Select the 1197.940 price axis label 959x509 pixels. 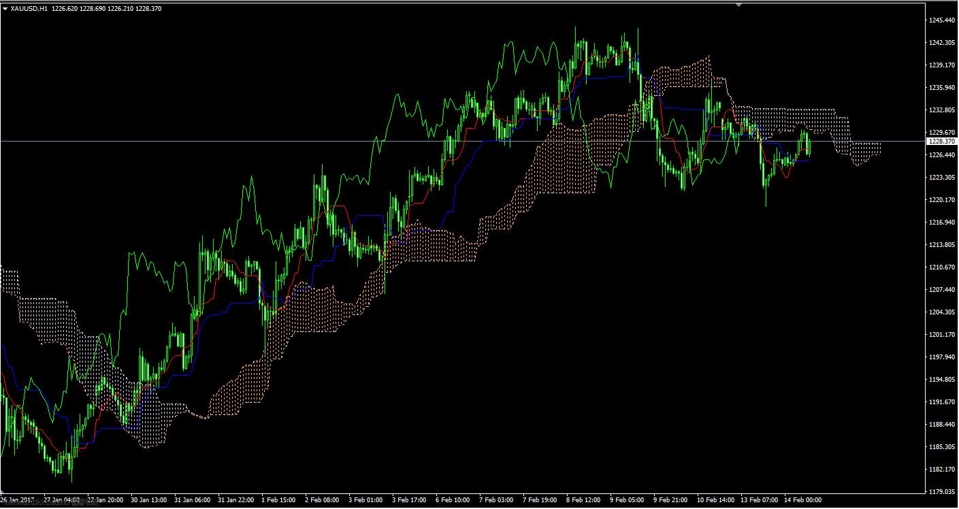pyautogui.click(x=941, y=357)
